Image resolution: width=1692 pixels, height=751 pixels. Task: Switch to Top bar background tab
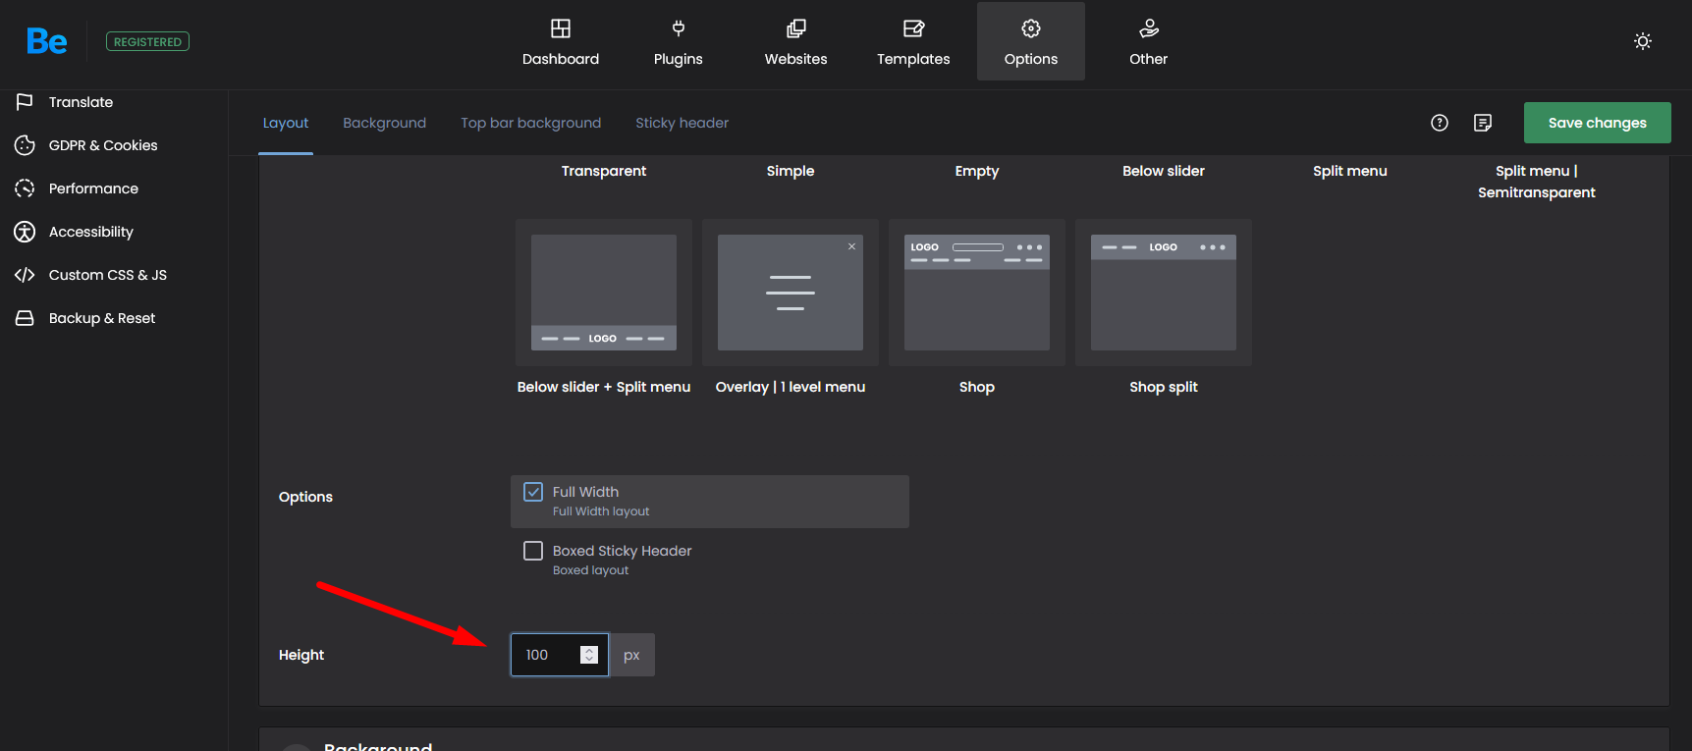(x=530, y=123)
